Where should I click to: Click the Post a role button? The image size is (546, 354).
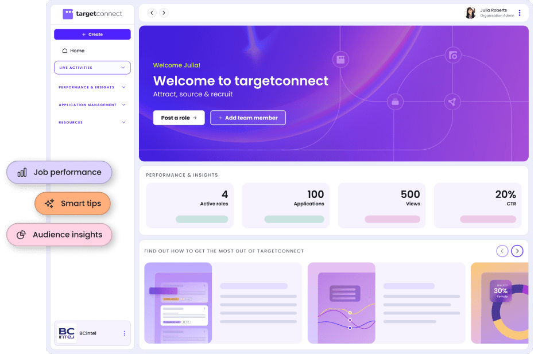click(179, 118)
